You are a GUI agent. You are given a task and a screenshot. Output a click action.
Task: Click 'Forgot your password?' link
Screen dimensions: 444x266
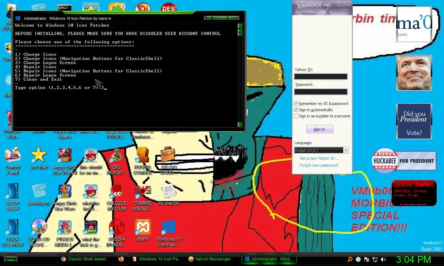[319, 165]
